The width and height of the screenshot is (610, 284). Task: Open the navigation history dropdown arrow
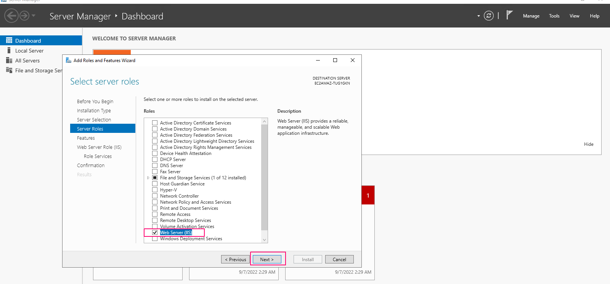click(x=34, y=16)
